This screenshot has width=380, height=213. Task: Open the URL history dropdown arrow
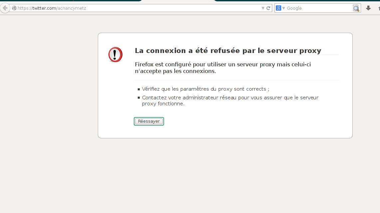pyautogui.click(x=263, y=8)
